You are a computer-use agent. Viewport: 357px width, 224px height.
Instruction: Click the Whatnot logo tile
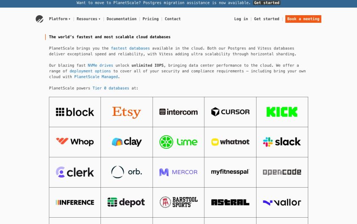pos(230,142)
